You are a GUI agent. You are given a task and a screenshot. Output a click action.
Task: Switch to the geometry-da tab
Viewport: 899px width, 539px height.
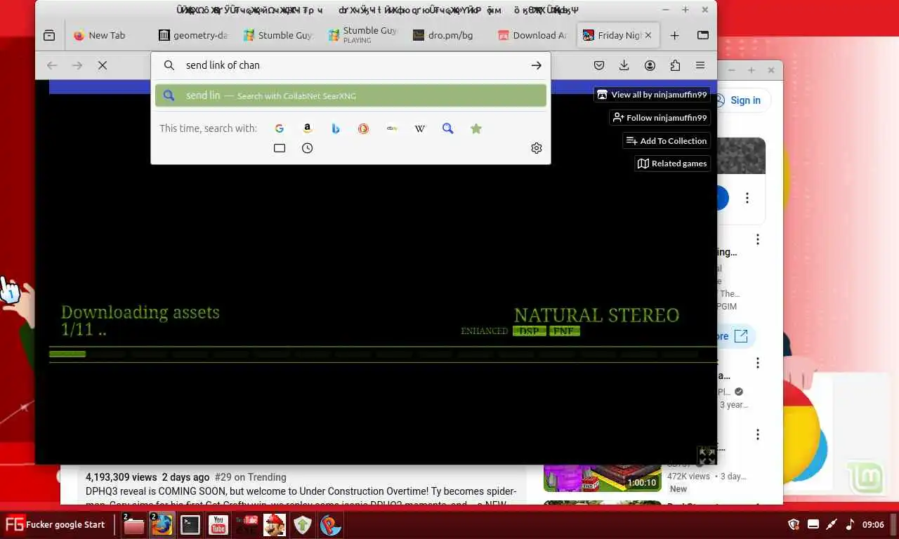coord(193,35)
